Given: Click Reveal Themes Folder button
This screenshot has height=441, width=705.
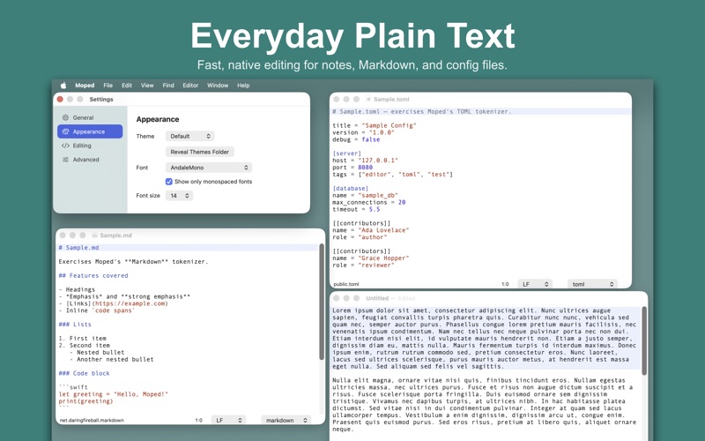Looking at the screenshot, I should click(x=200, y=152).
